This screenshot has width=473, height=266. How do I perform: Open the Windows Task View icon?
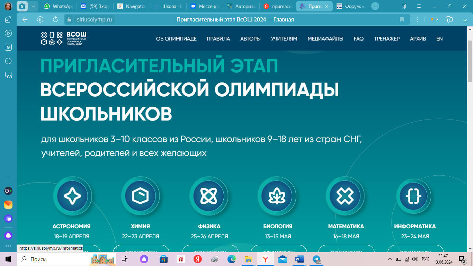pos(125,259)
